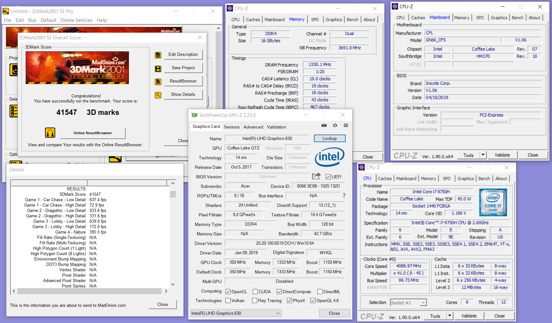Open the Online Services menu
The image size is (552, 323).
click(76, 20)
